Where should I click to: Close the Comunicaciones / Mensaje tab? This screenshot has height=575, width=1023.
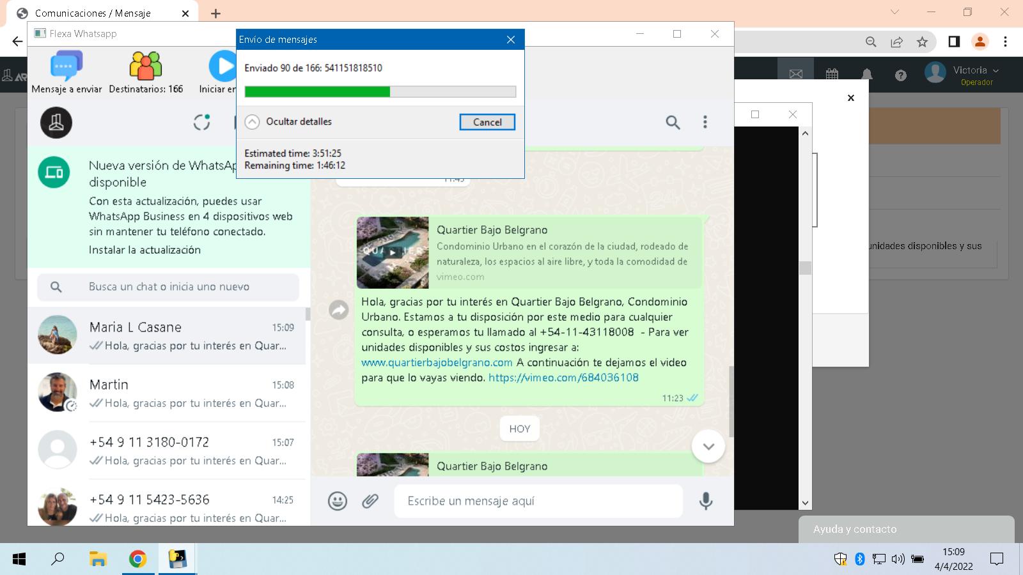point(185,13)
